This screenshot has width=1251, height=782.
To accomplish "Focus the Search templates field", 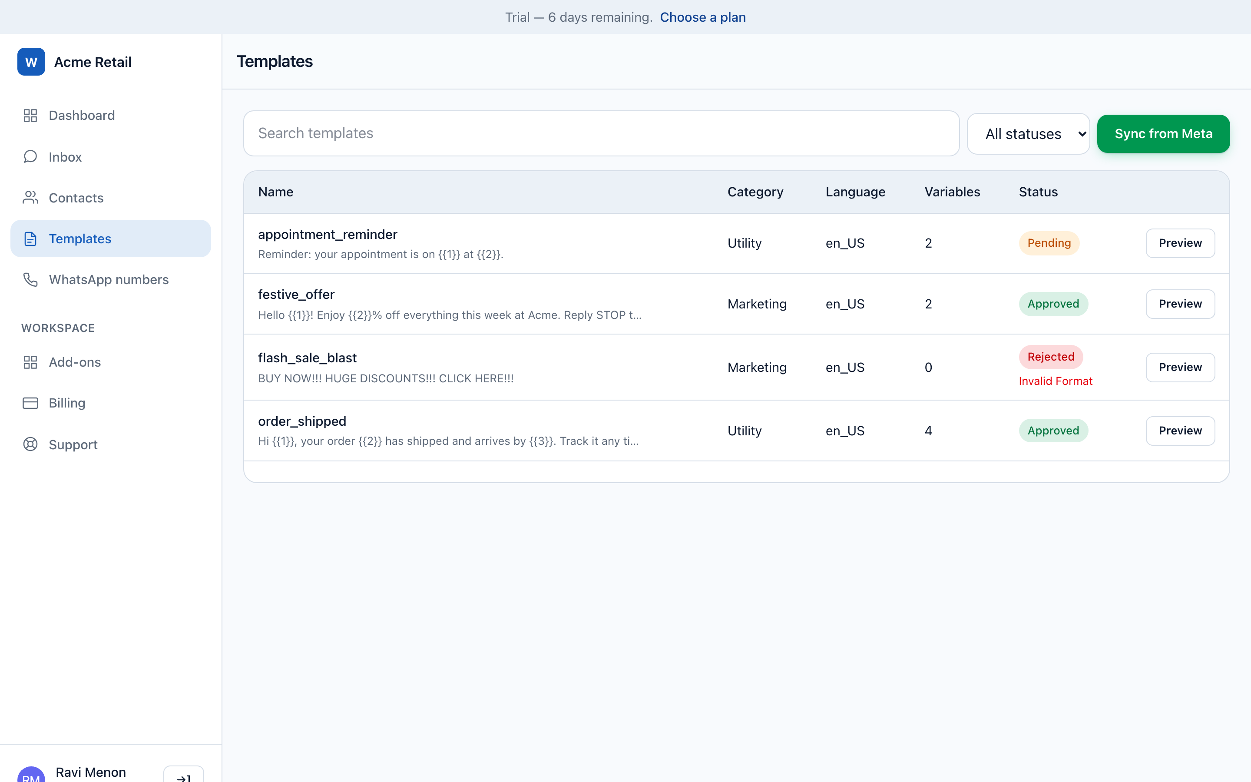I will pyautogui.click(x=601, y=133).
